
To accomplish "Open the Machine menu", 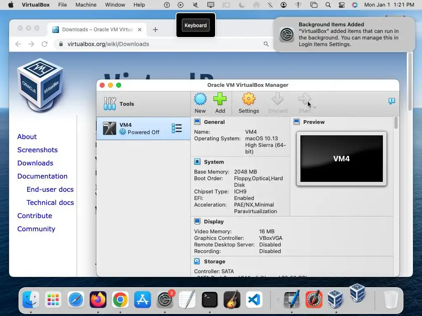I will pyautogui.click(x=86, y=5).
